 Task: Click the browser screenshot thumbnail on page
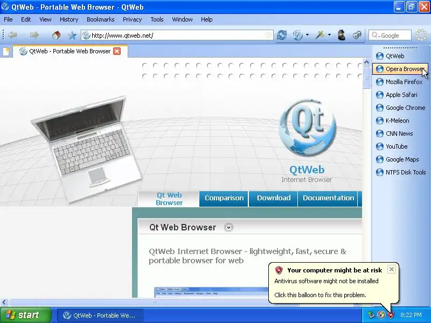click(x=211, y=292)
